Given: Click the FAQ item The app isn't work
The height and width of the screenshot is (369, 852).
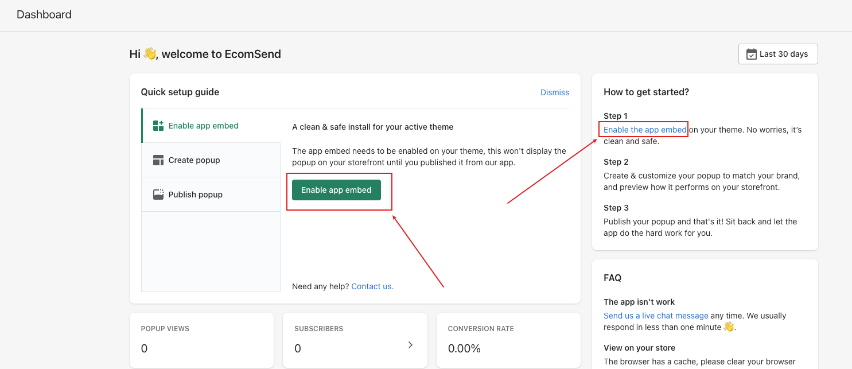Looking at the screenshot, I should [x=639, y=302].
